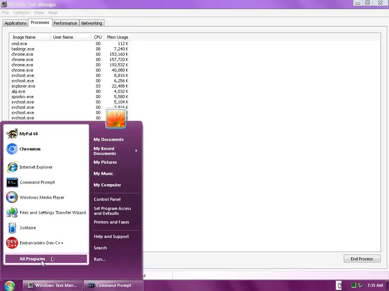Open Help and Support
This screenshot has width=389, height=291.
point(111,236)
